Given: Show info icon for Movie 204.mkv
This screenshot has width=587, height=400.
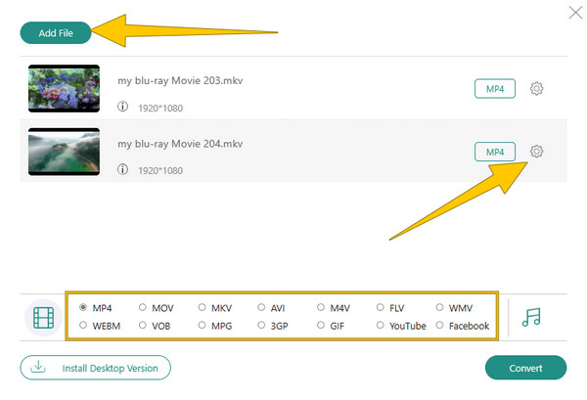Looking at the screenshot, I should 122,169.
